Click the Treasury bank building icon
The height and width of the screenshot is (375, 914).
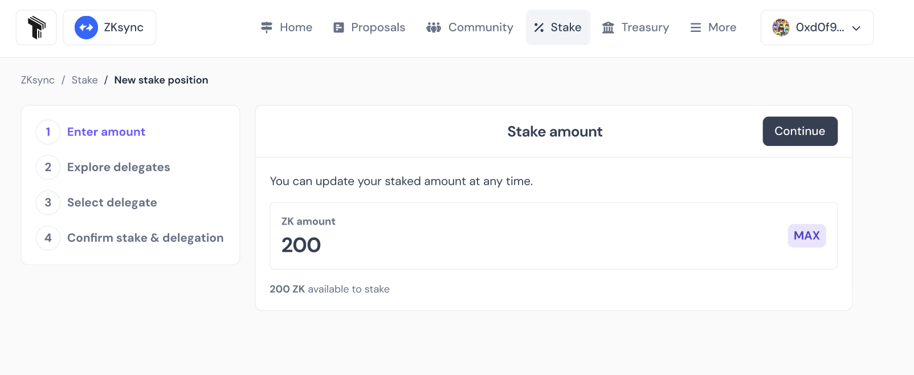(x=608, y=27)
